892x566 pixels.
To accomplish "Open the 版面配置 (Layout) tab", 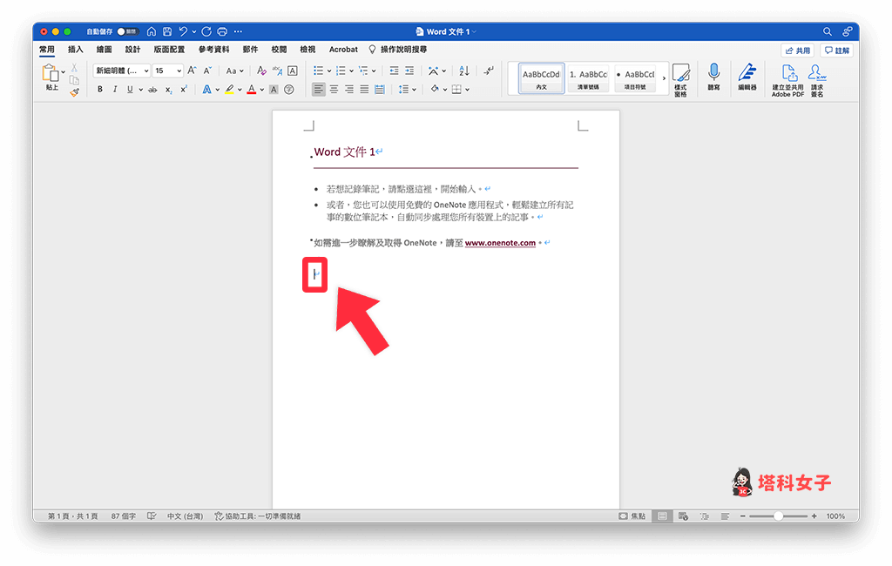I will pos(169,50).
